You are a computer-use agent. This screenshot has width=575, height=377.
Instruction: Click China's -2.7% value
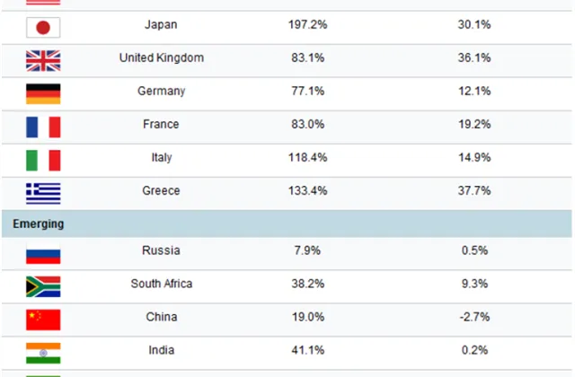click(474, 317)
